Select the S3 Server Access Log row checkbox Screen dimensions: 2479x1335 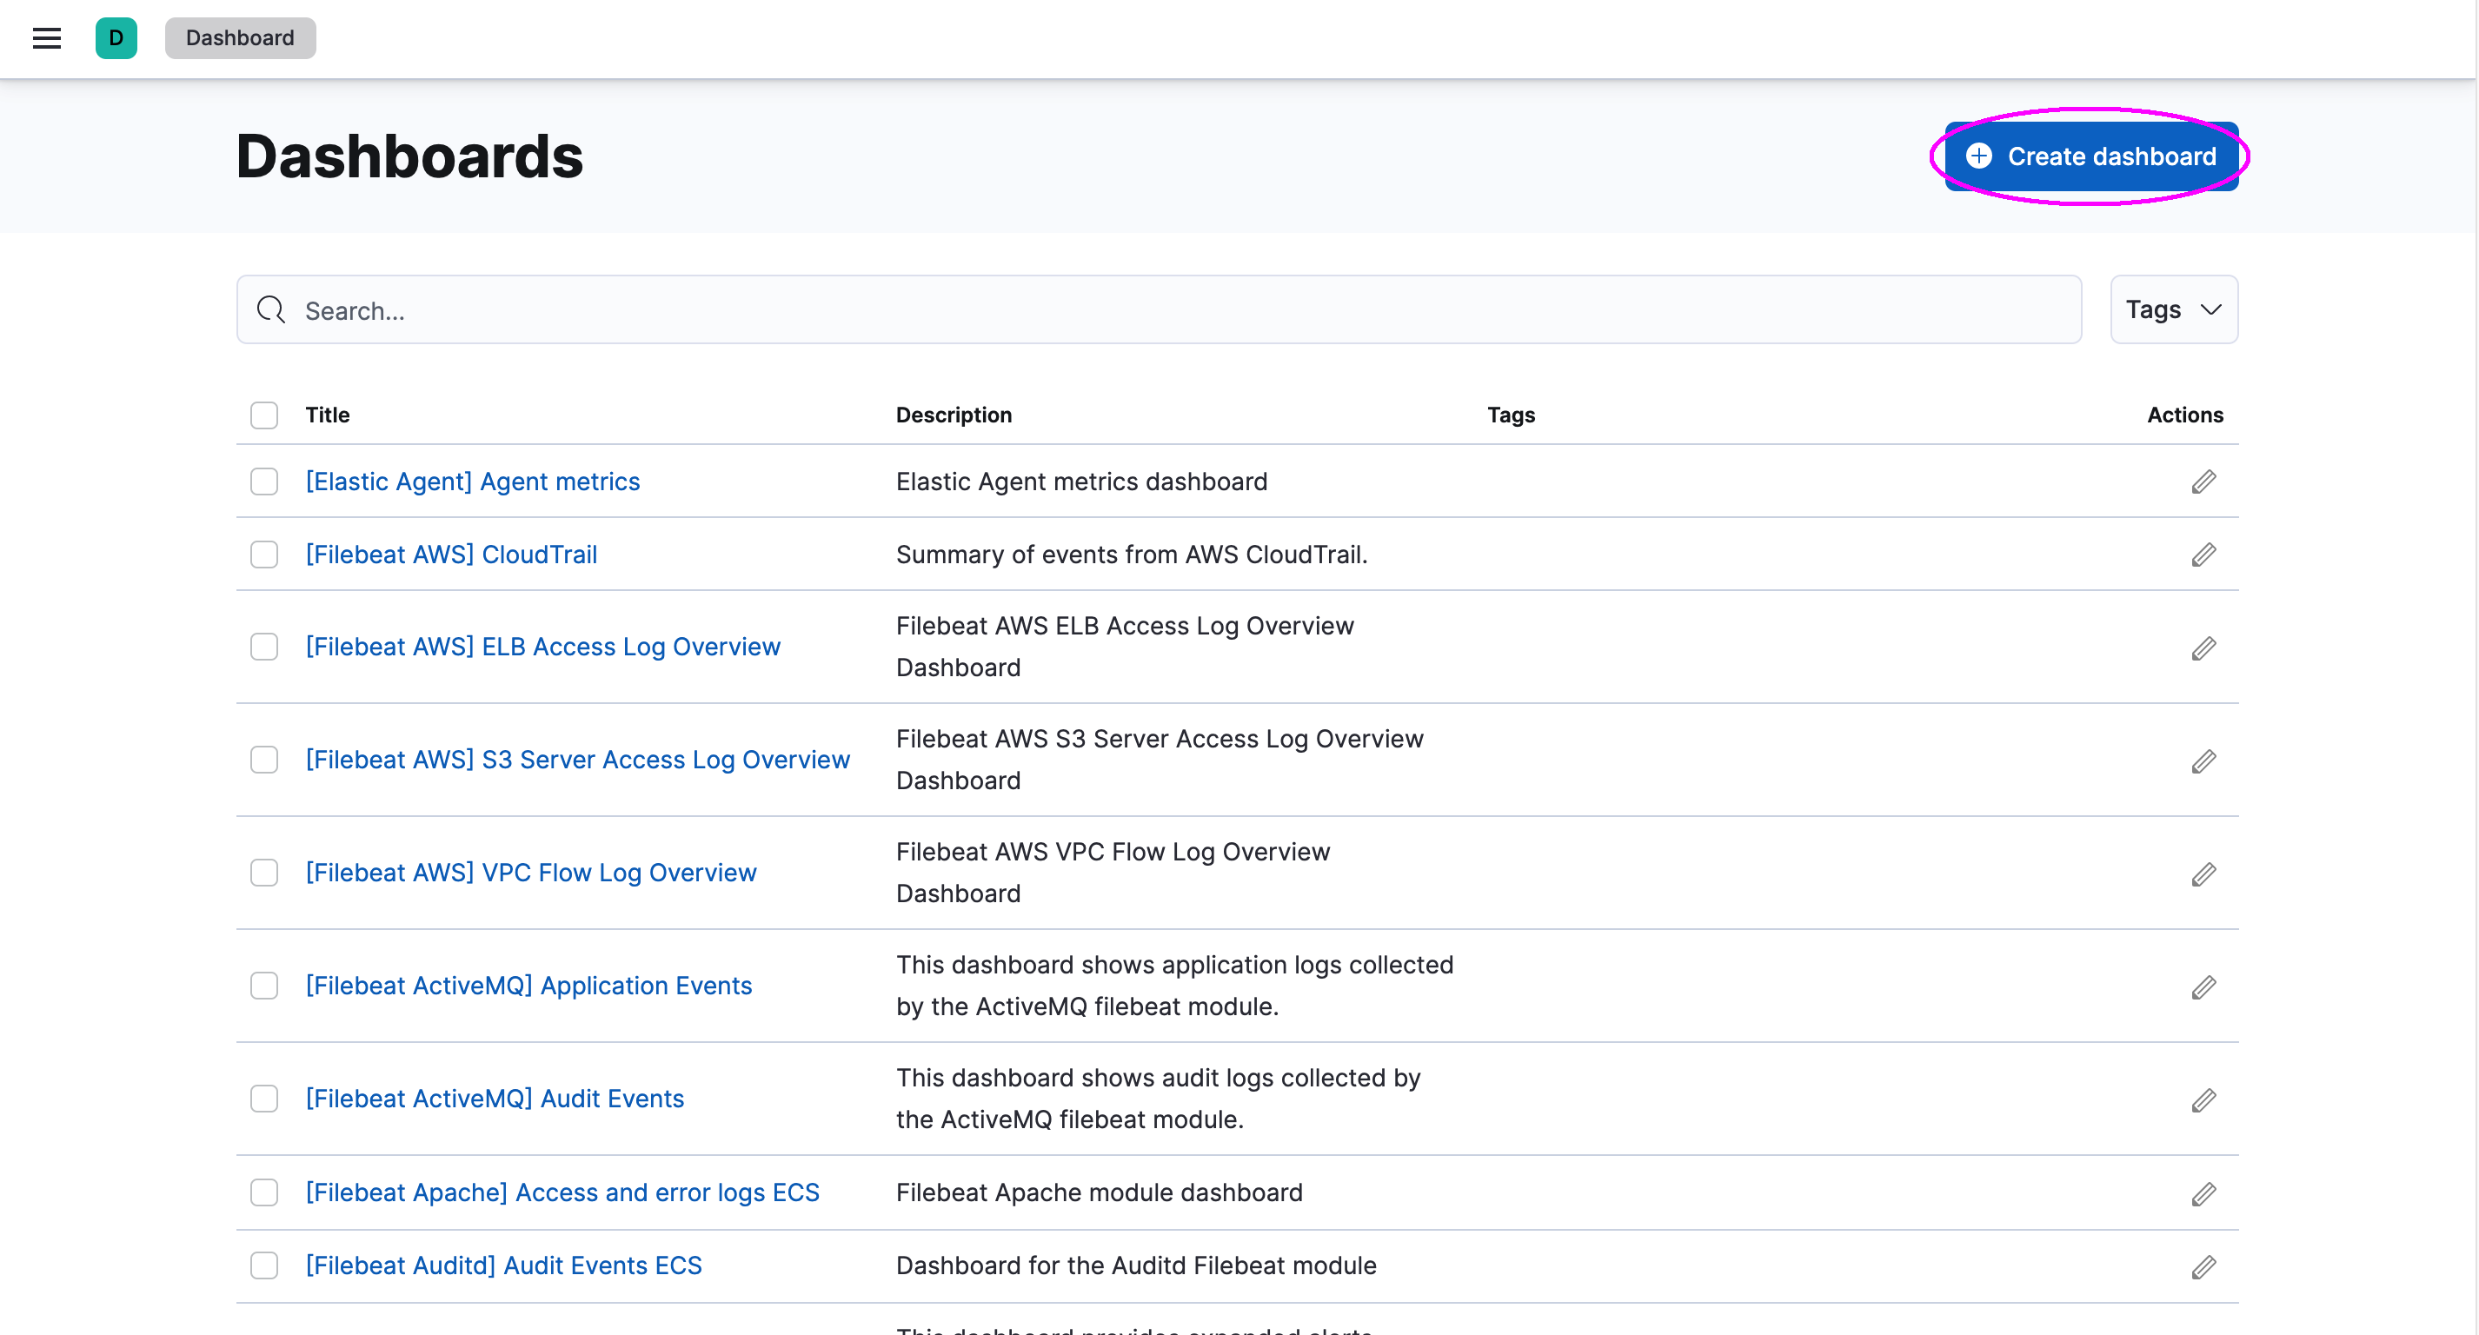click(x=263, y=760)
